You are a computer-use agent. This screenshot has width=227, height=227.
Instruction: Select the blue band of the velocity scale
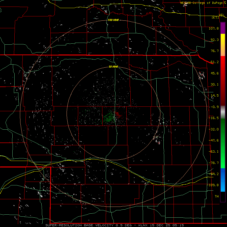223,180
